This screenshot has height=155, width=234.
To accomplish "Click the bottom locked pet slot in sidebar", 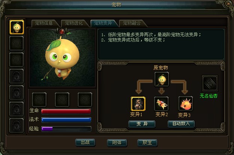I will [x=16, y=125].
